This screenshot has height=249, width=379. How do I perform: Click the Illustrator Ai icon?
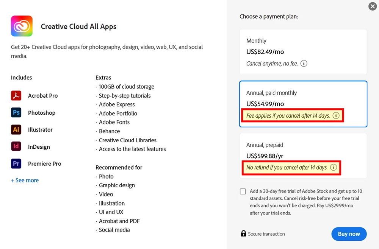(16, 129)
